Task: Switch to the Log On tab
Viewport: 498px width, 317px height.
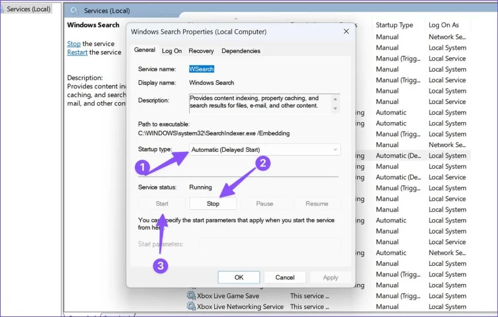Action: (172, 51)
